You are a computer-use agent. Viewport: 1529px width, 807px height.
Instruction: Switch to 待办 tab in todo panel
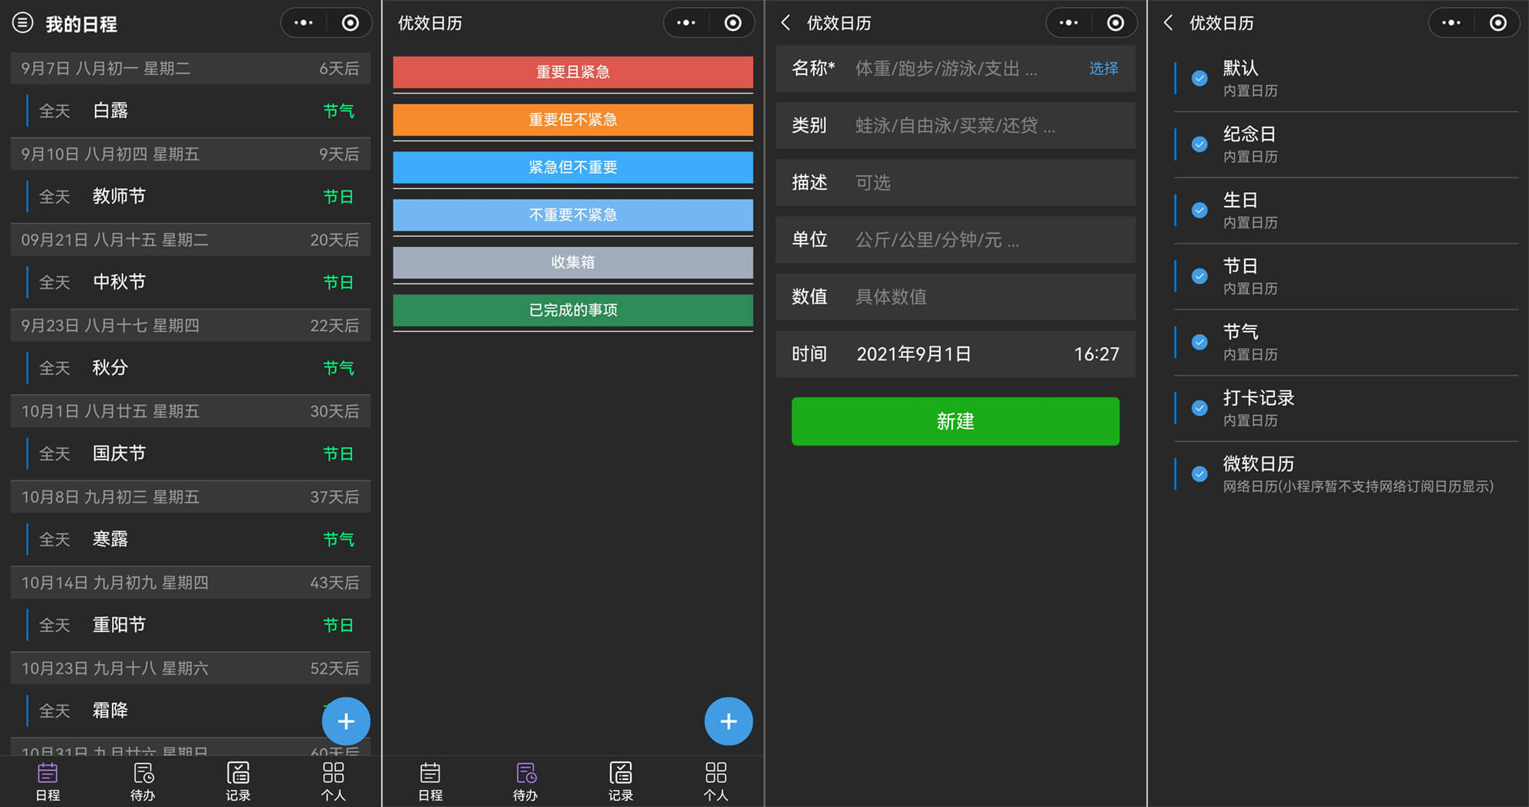[525, 782]
